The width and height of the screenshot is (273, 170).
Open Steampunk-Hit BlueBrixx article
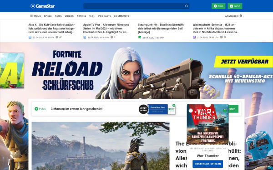[161, 29]
